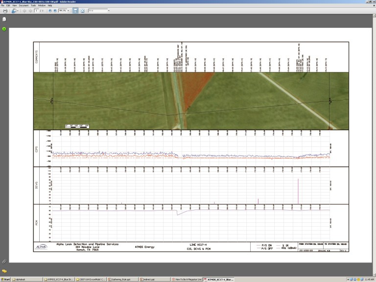Image resolution: width=376 pixels, height=282 pixels.
Task: Click the tallest DCVG spike bar
Action: 298,191
